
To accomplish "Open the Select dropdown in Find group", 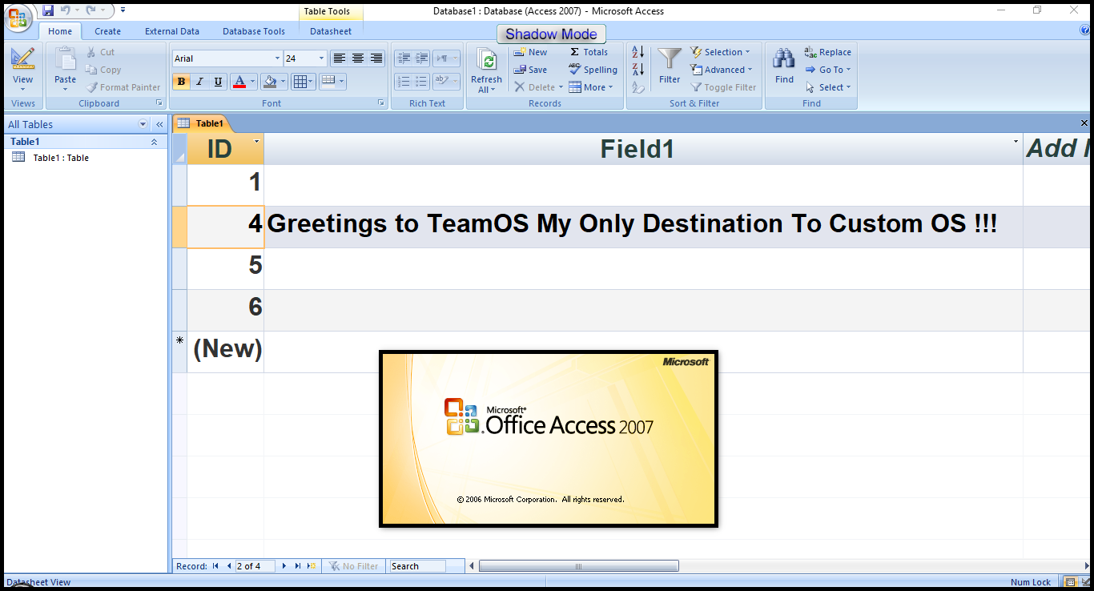I will pyautogui.click(x=828, y=87).
